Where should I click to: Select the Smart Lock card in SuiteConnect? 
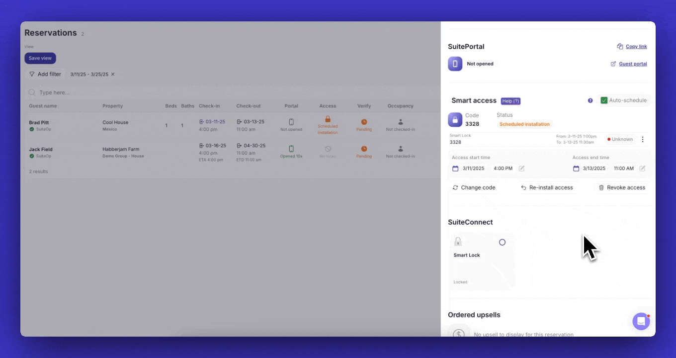click(482, 262)
